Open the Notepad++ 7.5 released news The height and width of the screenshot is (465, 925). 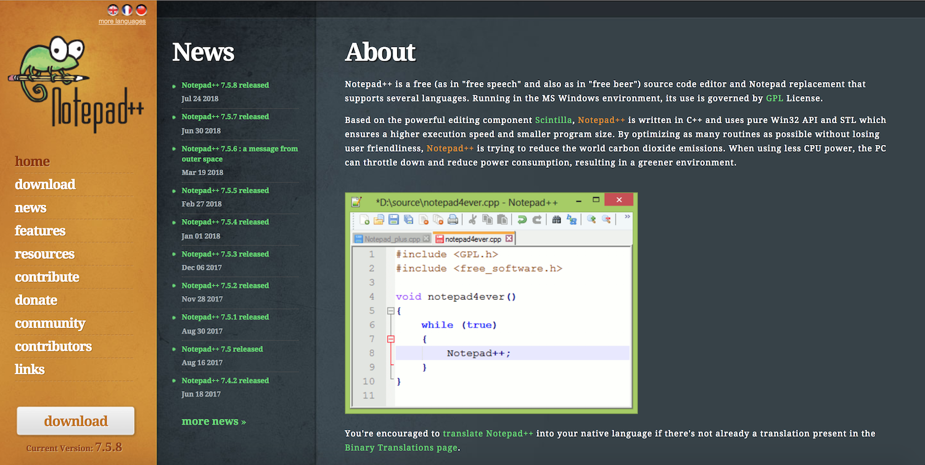[x=222, y=349]
